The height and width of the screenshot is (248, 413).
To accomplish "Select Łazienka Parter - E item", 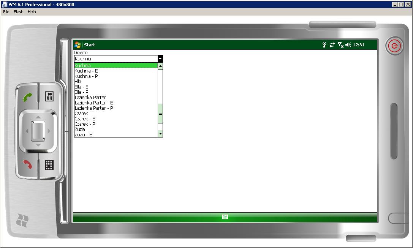I will click(x=116, y=103).
